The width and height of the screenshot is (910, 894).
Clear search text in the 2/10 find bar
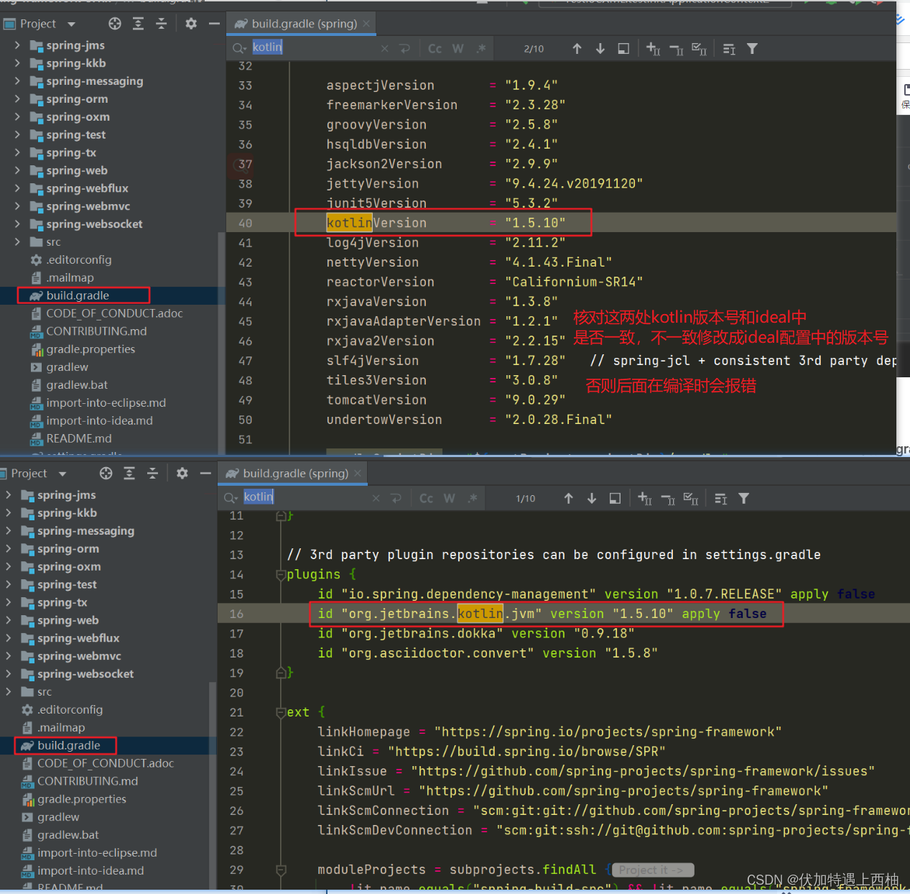click(x=385, y=49)
